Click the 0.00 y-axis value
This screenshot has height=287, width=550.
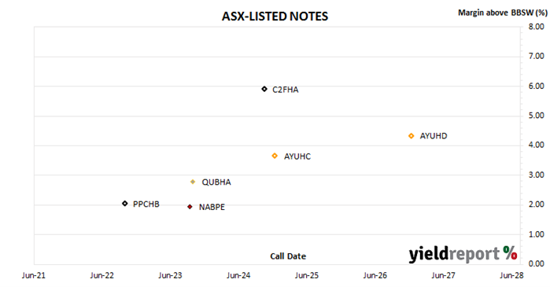(x=537, y=263)
